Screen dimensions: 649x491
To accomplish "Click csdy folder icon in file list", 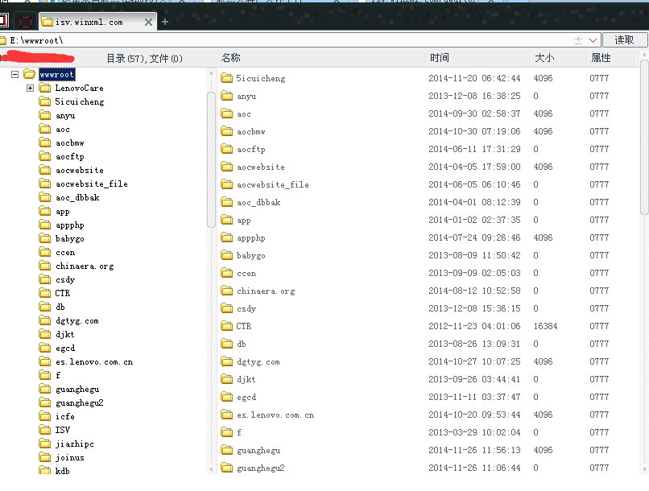I will click(226, 308).
